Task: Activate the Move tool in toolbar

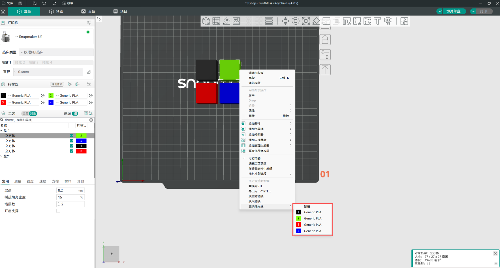Action: (285, 21)
